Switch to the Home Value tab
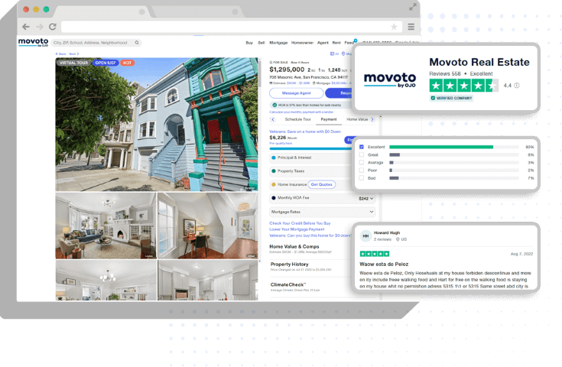This screenshot has width=562, height=367. pyautogui.click(x=357, y=119)
